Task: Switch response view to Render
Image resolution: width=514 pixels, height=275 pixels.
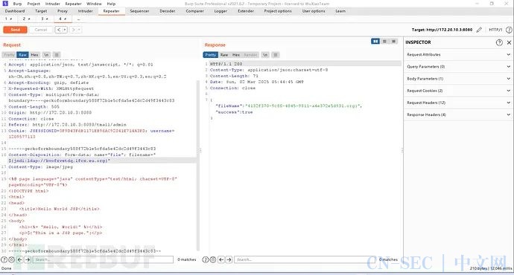Action: (x=250, y=55)
